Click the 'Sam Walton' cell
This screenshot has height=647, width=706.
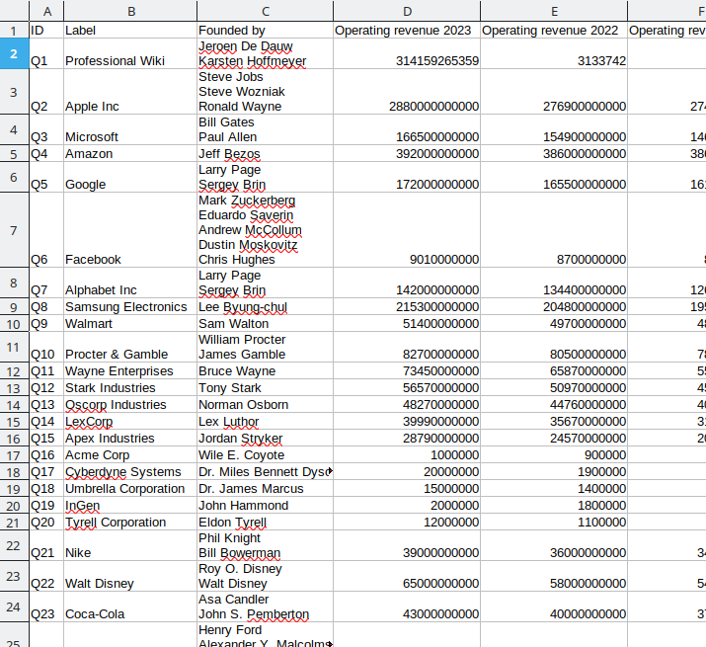266,324
